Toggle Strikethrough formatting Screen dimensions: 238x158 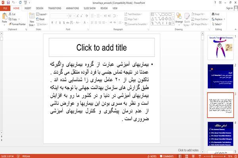(68, 23)
